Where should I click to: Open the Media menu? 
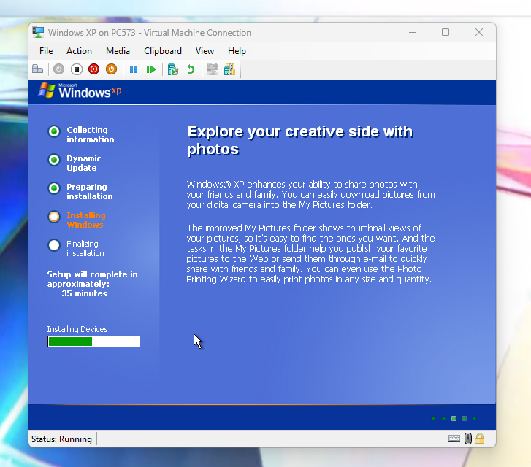coord(118,51)
